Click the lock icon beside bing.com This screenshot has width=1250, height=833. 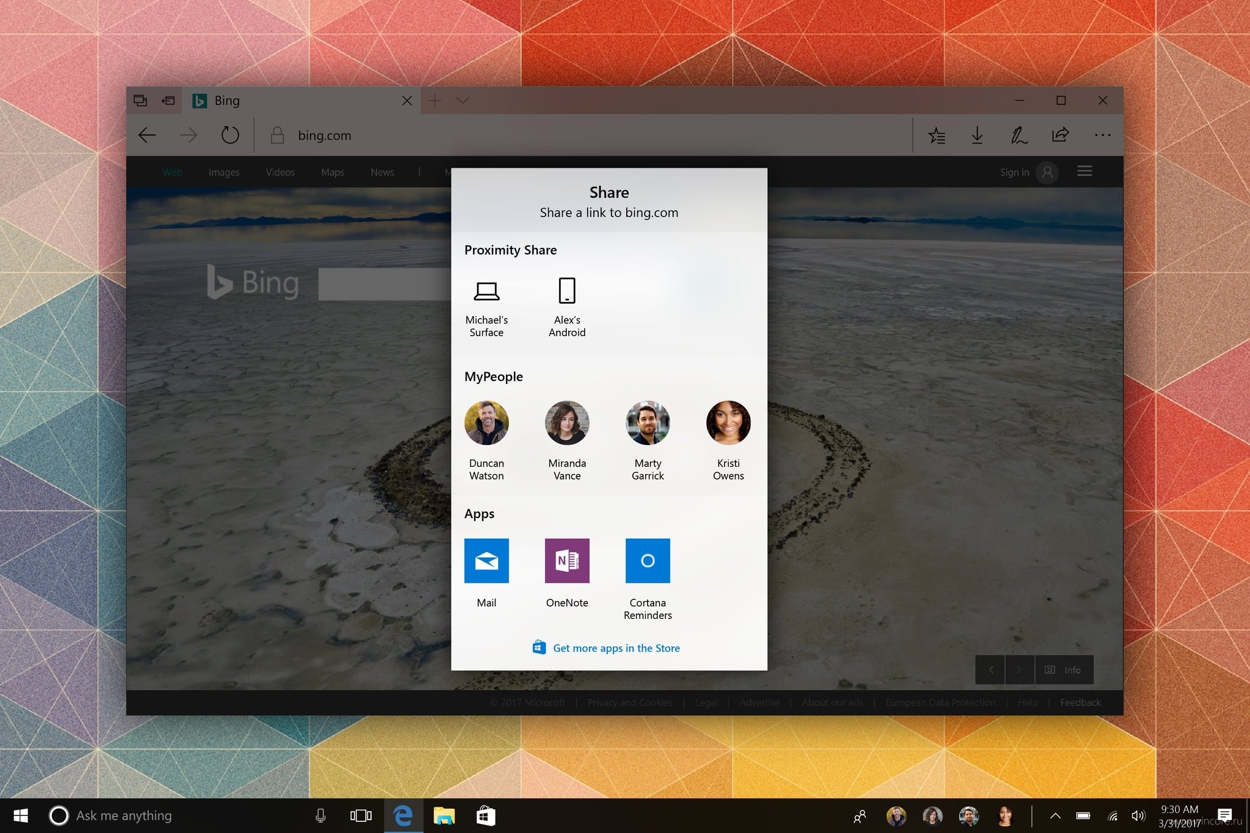tap(277, 135)
